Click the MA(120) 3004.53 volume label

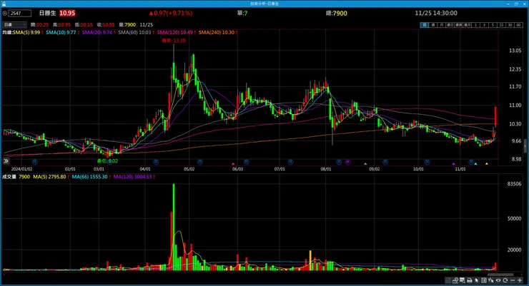[134, 177]
